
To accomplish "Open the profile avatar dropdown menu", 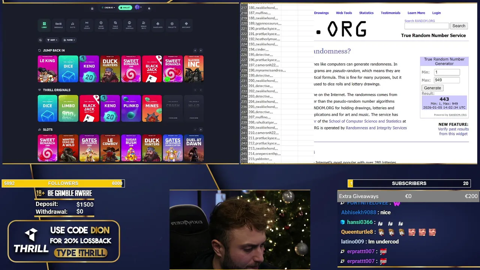I will coord(138,7).
